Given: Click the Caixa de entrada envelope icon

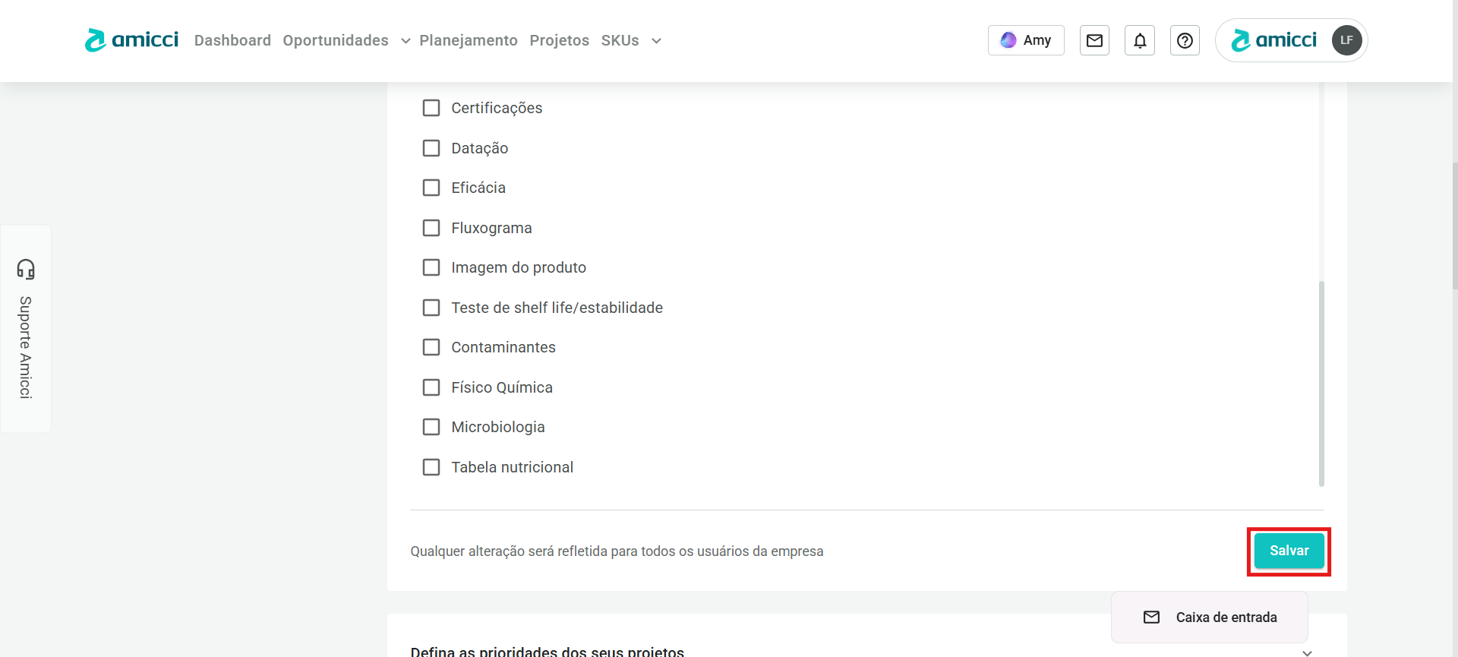Looking at the screenshot, I should pos(1151,618).
